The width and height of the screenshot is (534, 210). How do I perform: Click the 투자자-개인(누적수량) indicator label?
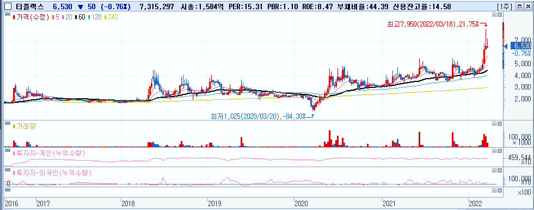pos(48,154)
